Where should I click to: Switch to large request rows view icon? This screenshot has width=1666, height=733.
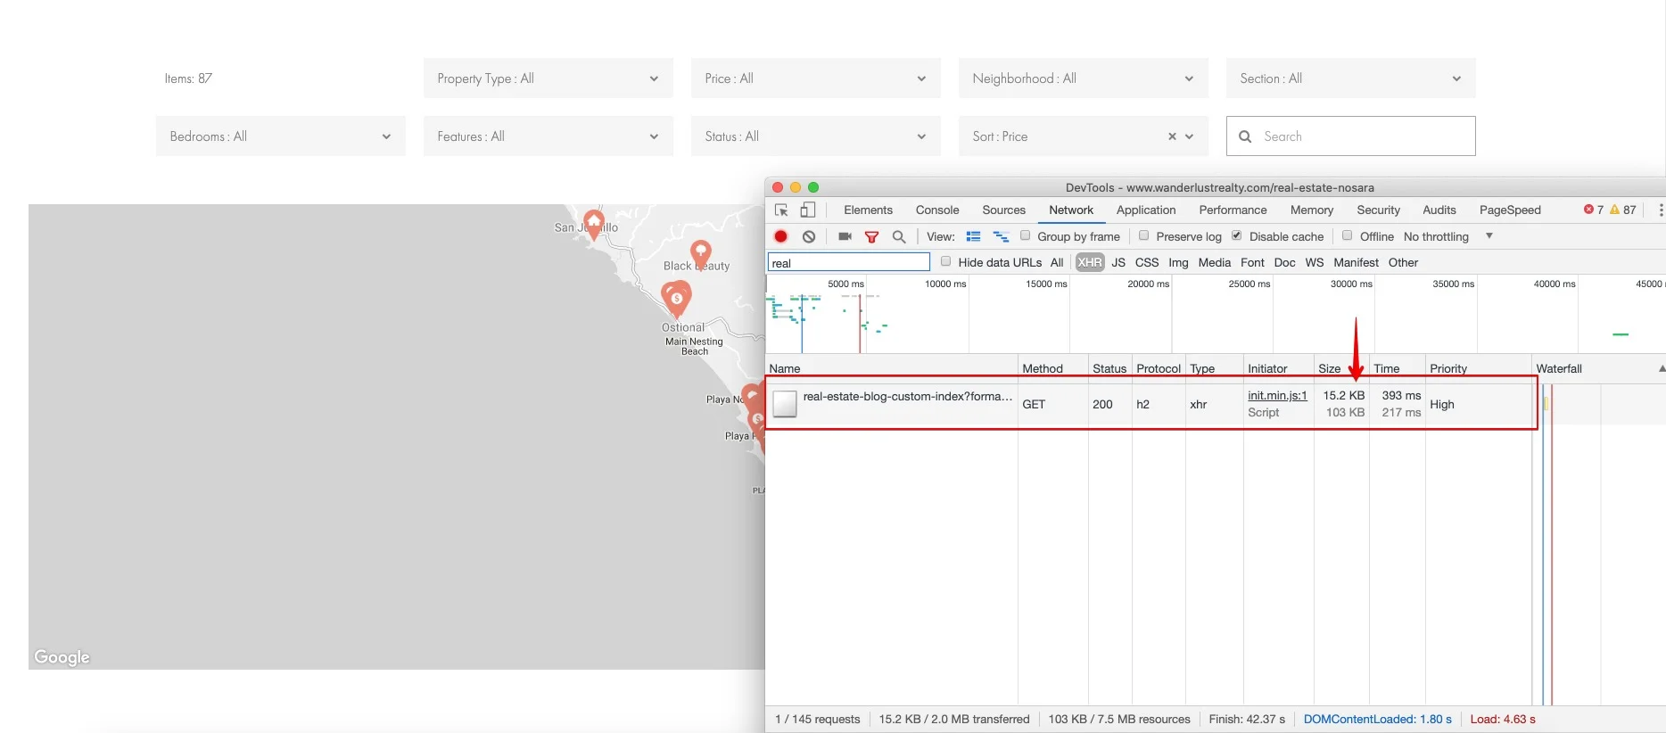click(974, 236)
